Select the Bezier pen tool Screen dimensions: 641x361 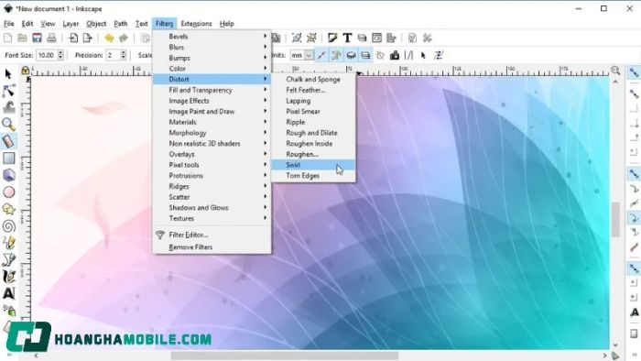point(9,259)
